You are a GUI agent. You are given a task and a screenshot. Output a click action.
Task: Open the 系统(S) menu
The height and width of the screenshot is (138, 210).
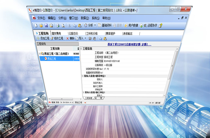click(x=96, y=18)
